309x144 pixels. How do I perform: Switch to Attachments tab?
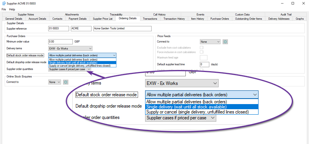[x=72, y=14]
